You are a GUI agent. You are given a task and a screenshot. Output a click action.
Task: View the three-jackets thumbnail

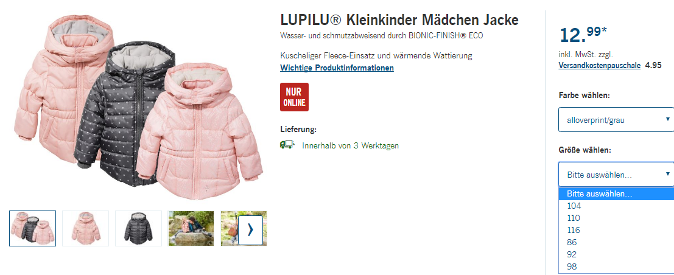[33, 228]
